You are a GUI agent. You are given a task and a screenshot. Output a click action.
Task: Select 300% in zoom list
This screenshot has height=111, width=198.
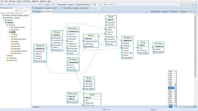[170, 96]
